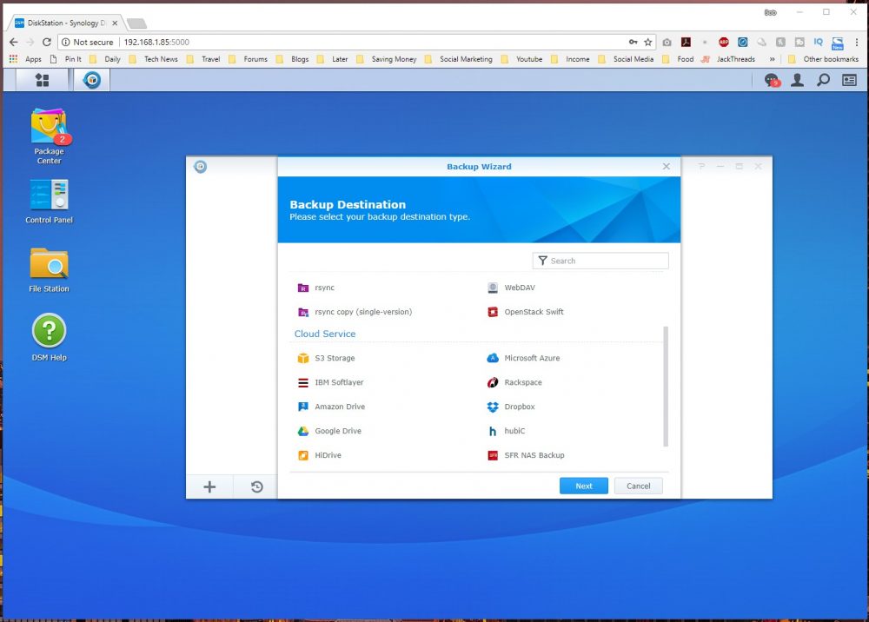This screenshot has width=869, height=622.
Task: Click the plus button to add backup task
Action: coord(209,486)
